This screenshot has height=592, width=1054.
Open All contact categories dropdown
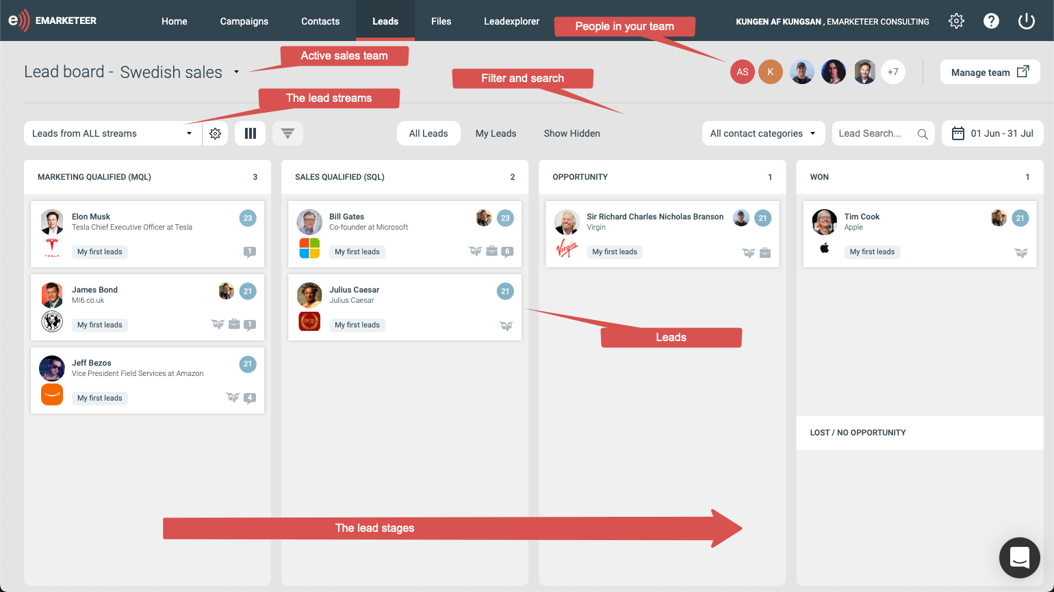763,133
